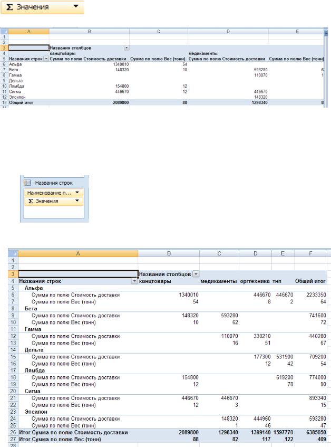Select column A header in upper sheet

pos(28,32)
